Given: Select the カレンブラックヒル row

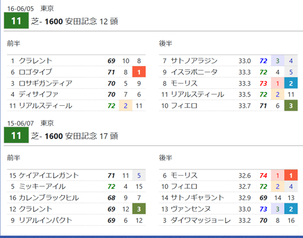Looking at the screenshot, I should 76,198.
